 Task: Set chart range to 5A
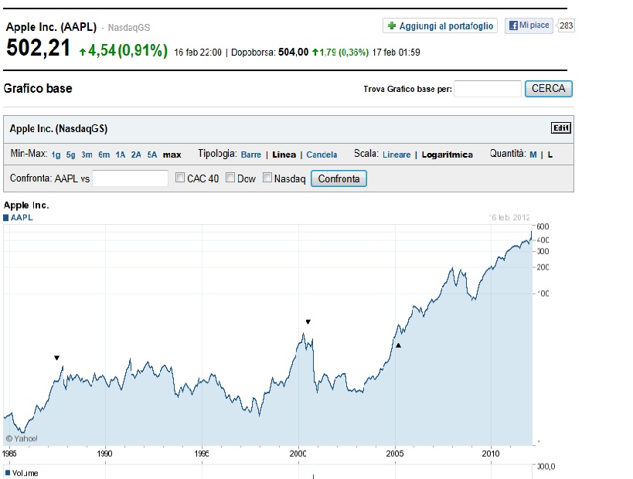pyautogui.click(x=152, y=155)
